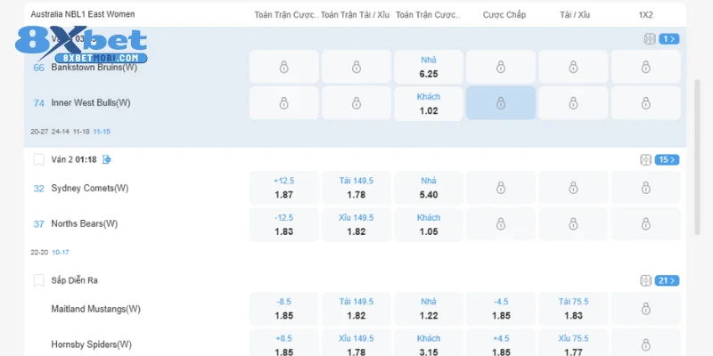
Task: Click highlighted locked handicap cell for Inner West Bulls
Action: (500, 103)
